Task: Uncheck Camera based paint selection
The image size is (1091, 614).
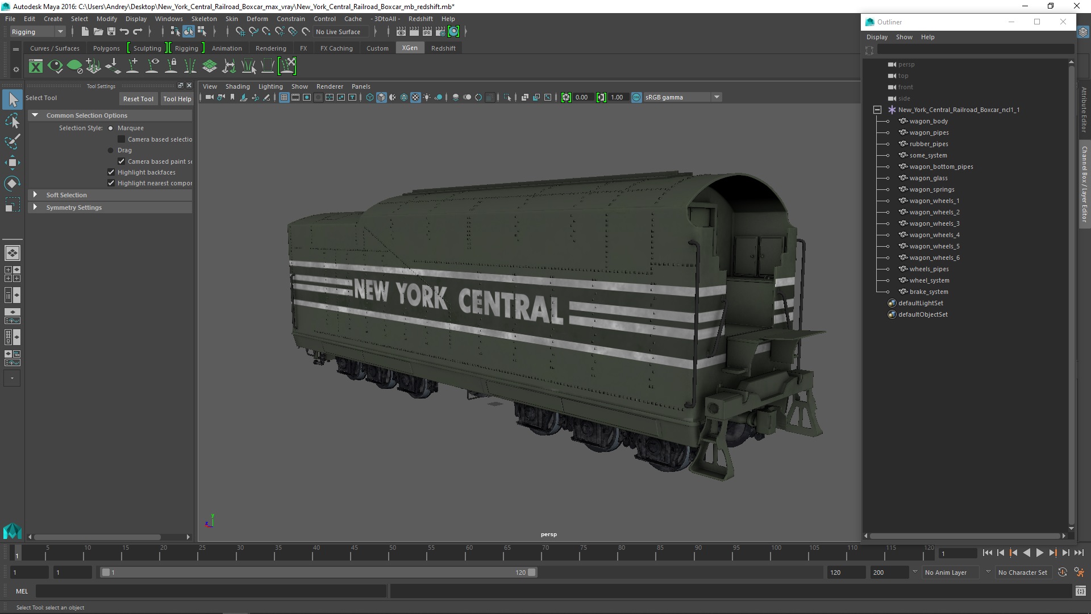Action: 121,161
